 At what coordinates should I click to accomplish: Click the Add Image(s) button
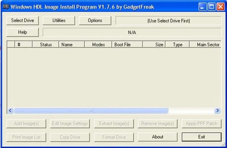point(26,124)
